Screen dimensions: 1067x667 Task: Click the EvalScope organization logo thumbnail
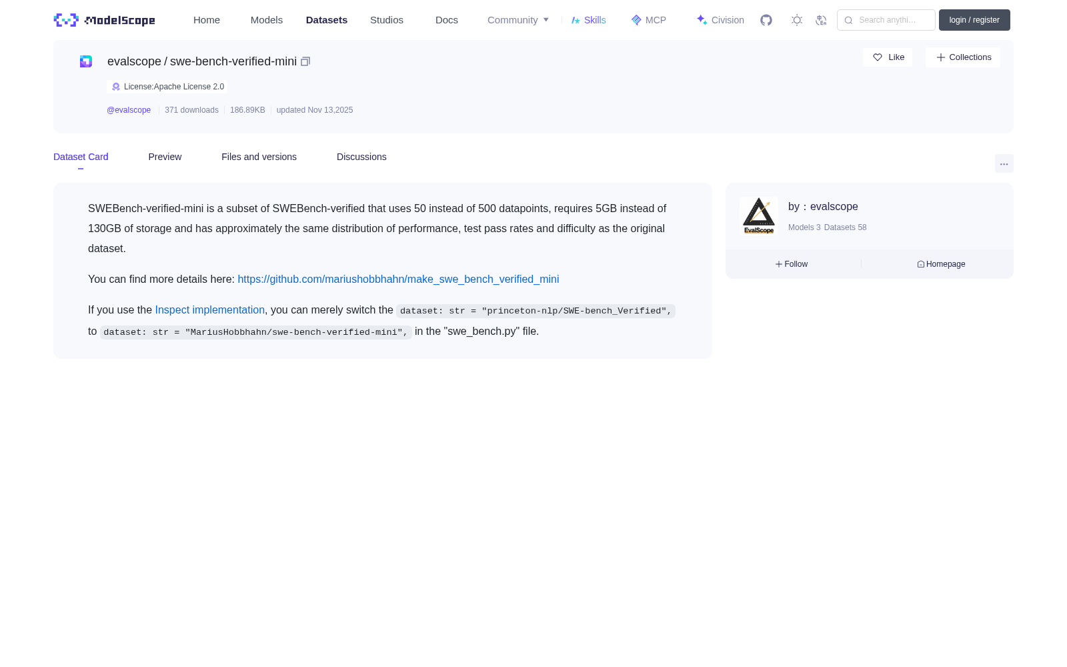759,215
